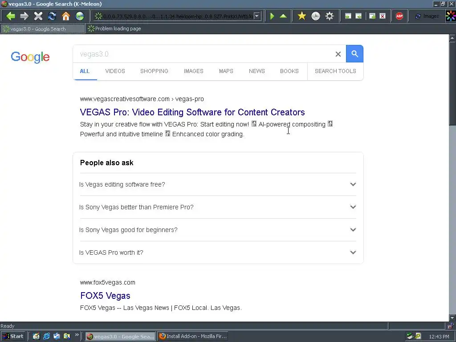Image resolution: width=456 pixels, height=342 pixels.
Task: Click the vertical scrollbar thumb
Action: tap(452, 84)
